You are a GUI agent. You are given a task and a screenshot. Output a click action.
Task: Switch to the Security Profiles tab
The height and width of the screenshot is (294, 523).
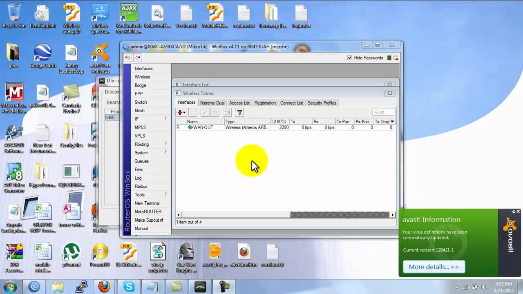click(322, 103)
